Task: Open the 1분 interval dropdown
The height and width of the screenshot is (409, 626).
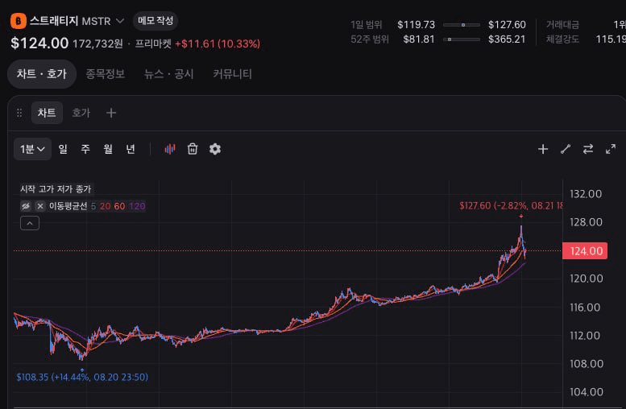Action: [32, 149]
